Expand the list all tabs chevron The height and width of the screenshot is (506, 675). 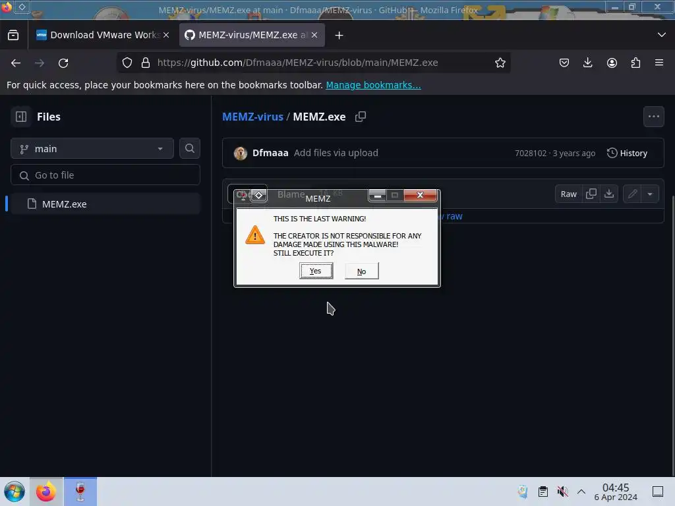click(x=662, y=35)
